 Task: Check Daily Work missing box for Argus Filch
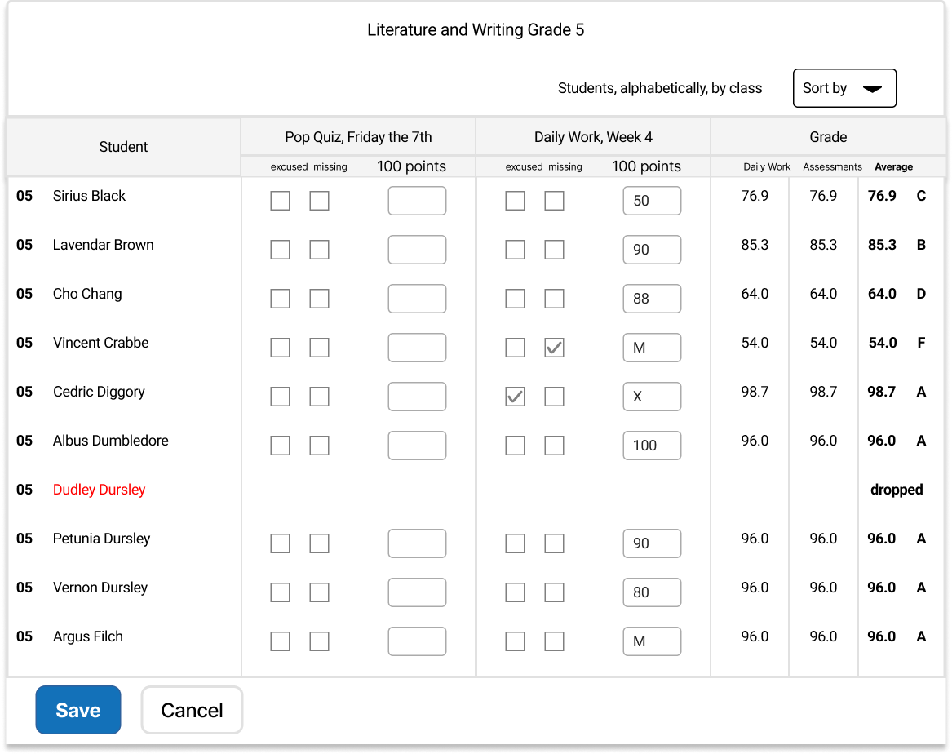pos(555,641)
